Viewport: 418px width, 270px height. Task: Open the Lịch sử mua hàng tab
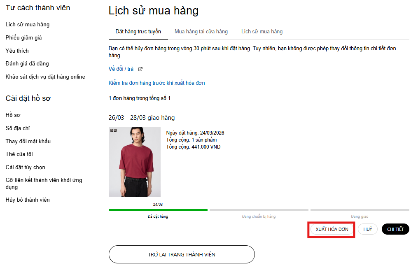point(262,32)
